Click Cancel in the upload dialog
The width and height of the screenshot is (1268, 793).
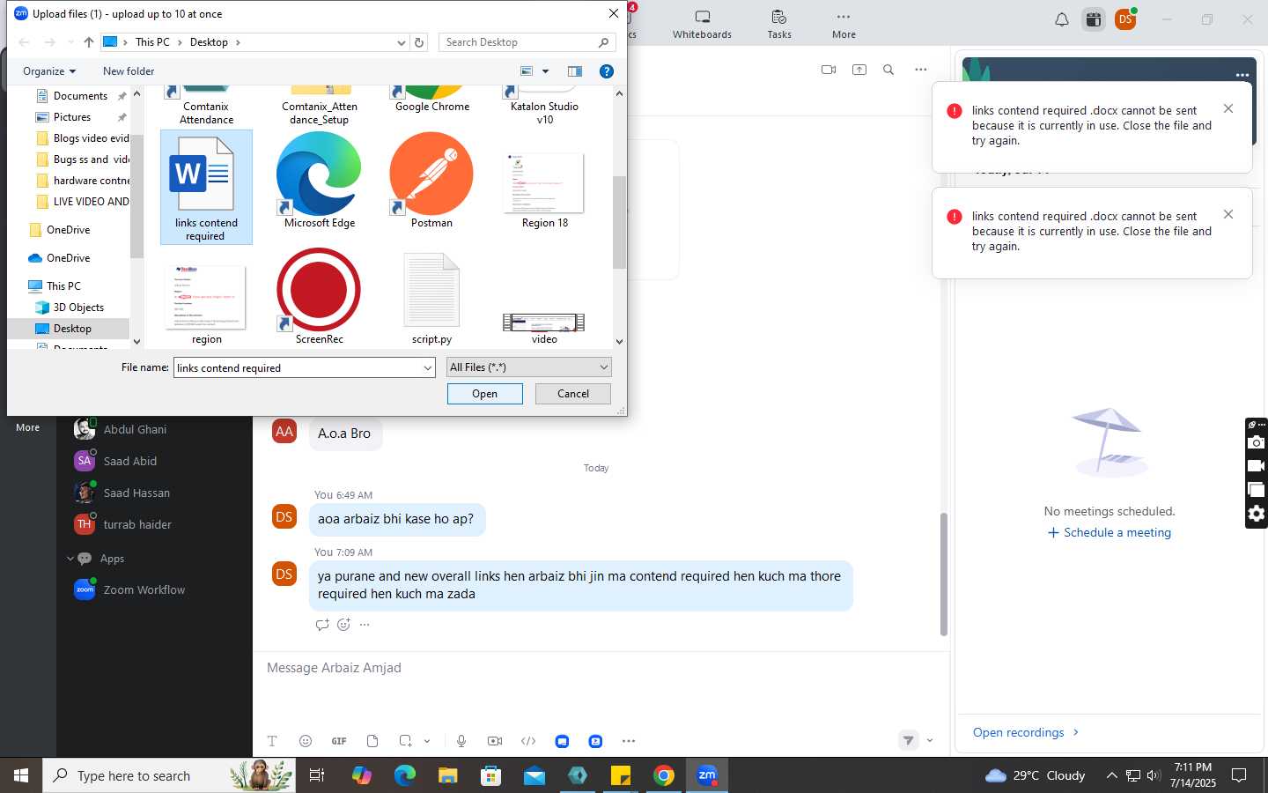point(573,394)
